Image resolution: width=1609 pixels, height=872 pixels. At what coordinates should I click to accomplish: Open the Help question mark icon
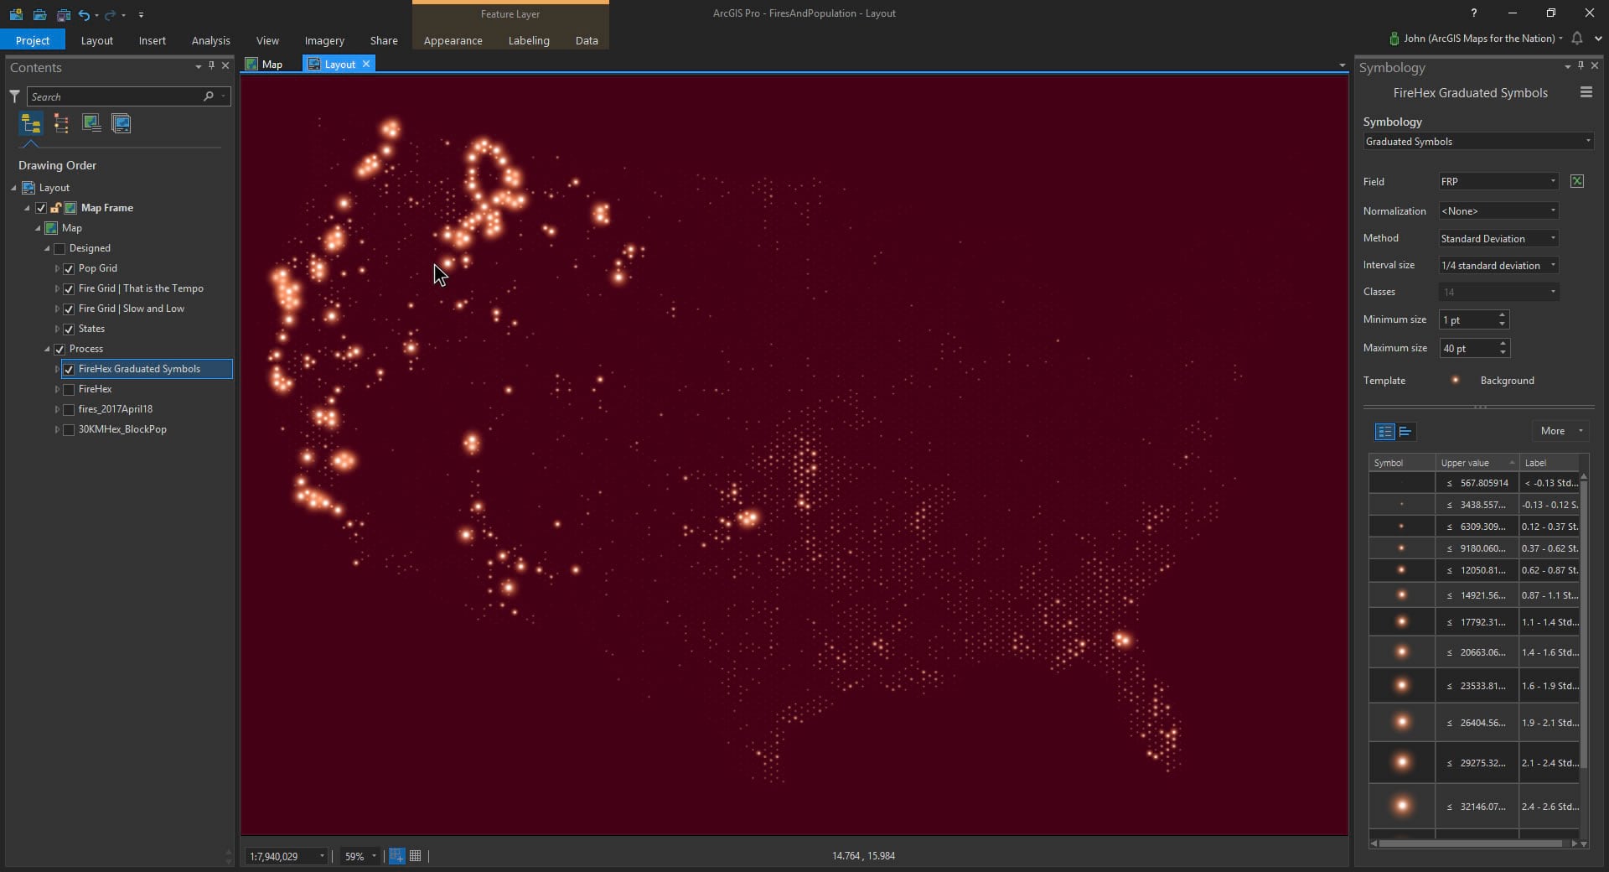(x=1474, y=13)
